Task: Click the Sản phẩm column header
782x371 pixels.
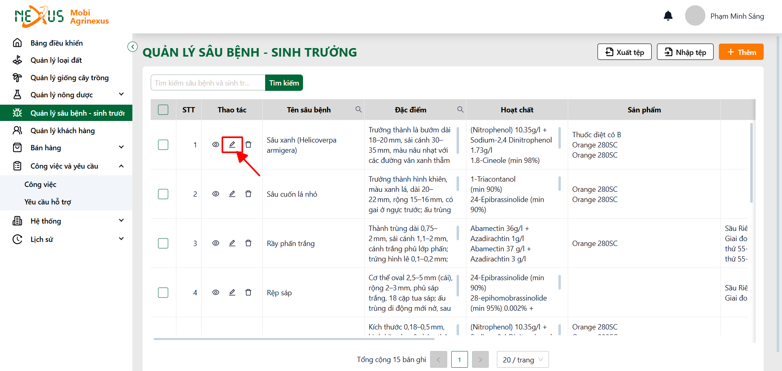Action: [644, 110]
